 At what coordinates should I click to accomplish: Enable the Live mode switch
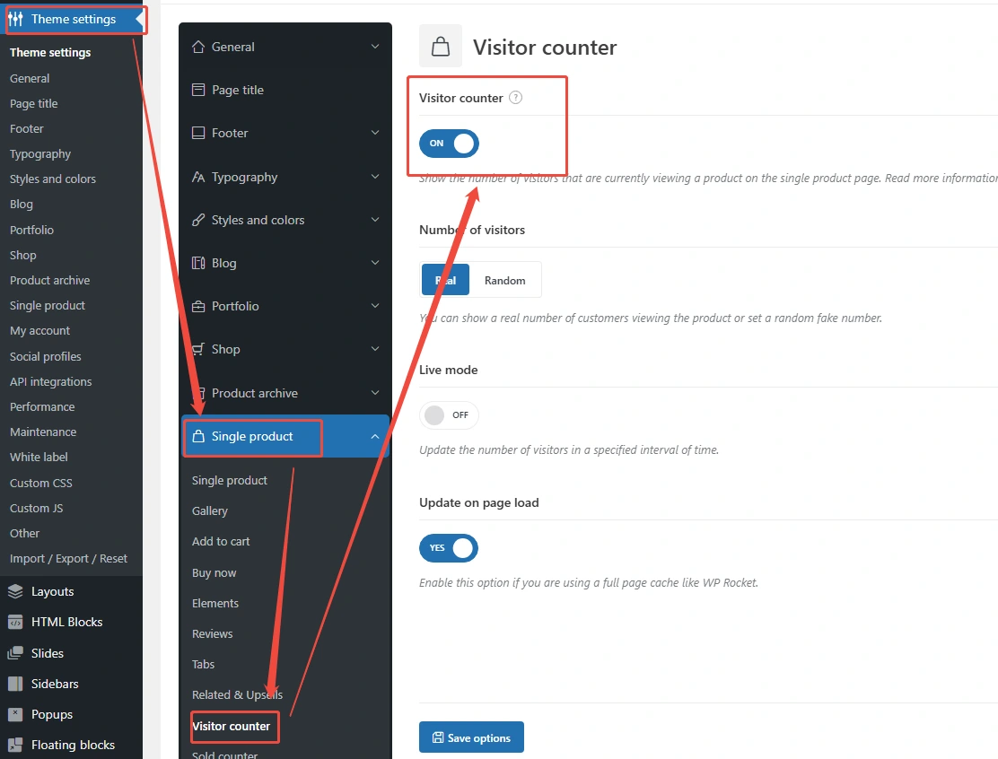(x=449, y=415)
